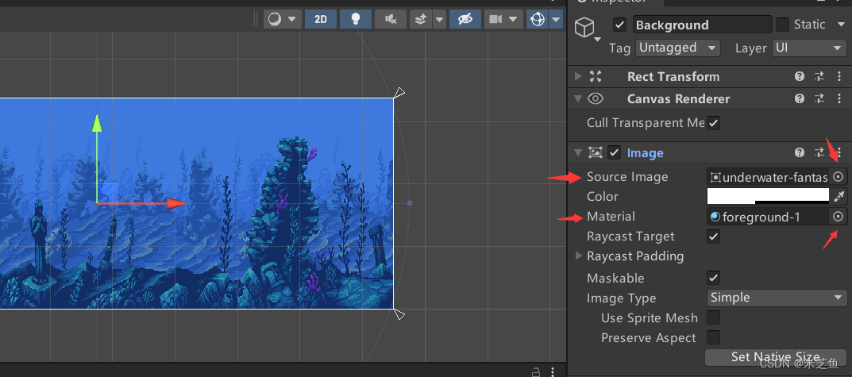The width and height of the screenshot is (852, 377).
Task: Open Rect Transform help reference
Action: [800, 77]
